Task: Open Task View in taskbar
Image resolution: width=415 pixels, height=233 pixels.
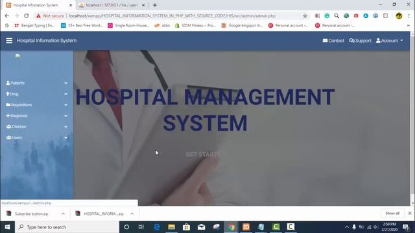Action: click(x=141, y=227)
